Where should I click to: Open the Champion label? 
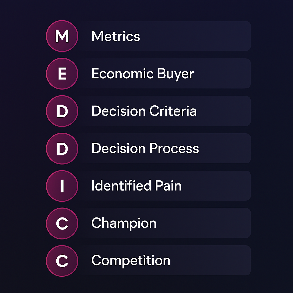tap(124, 224)
